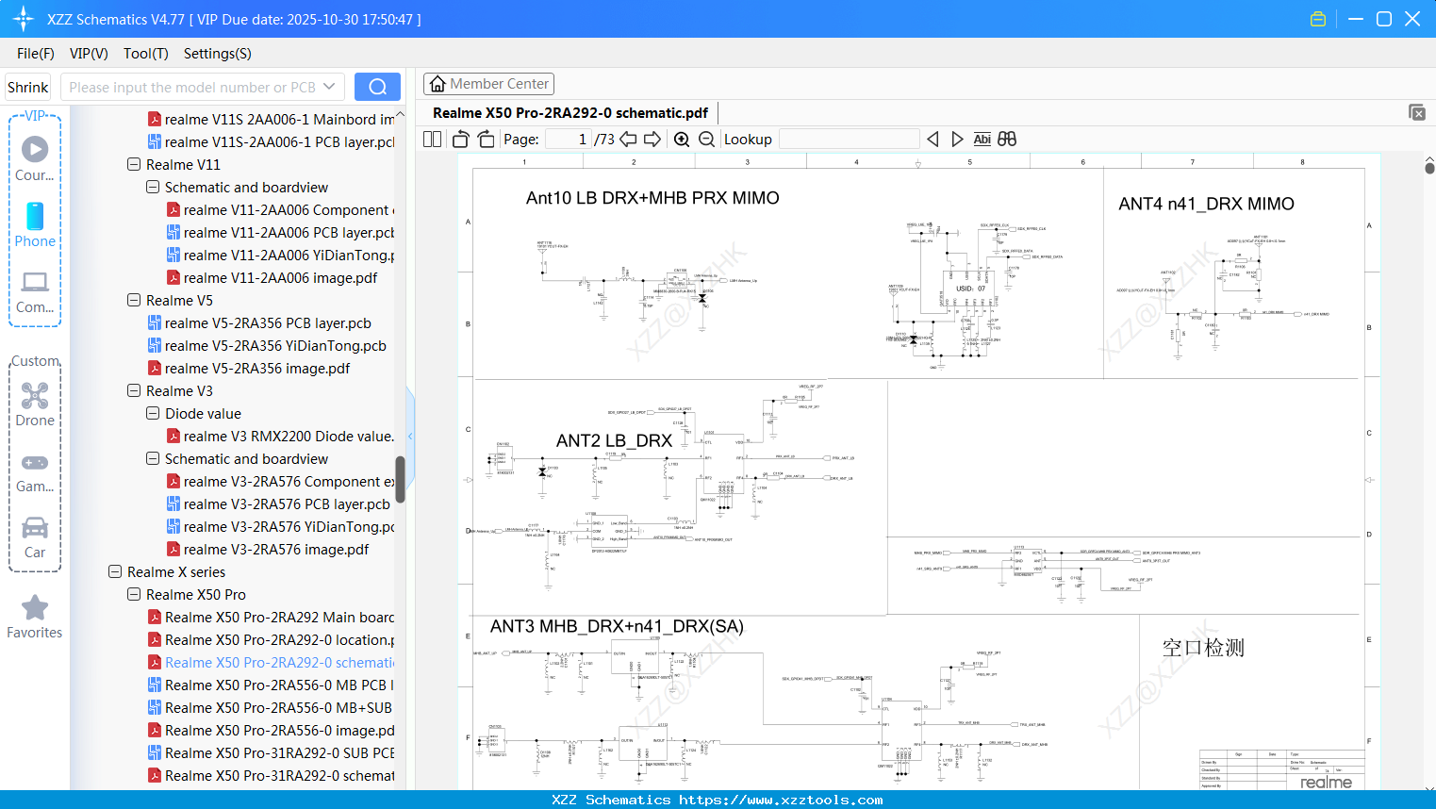Rotate the page counterclockwise

(x=461, y=140)
